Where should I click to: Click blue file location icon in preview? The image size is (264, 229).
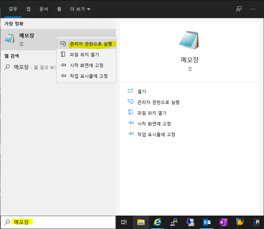(130, 112)
